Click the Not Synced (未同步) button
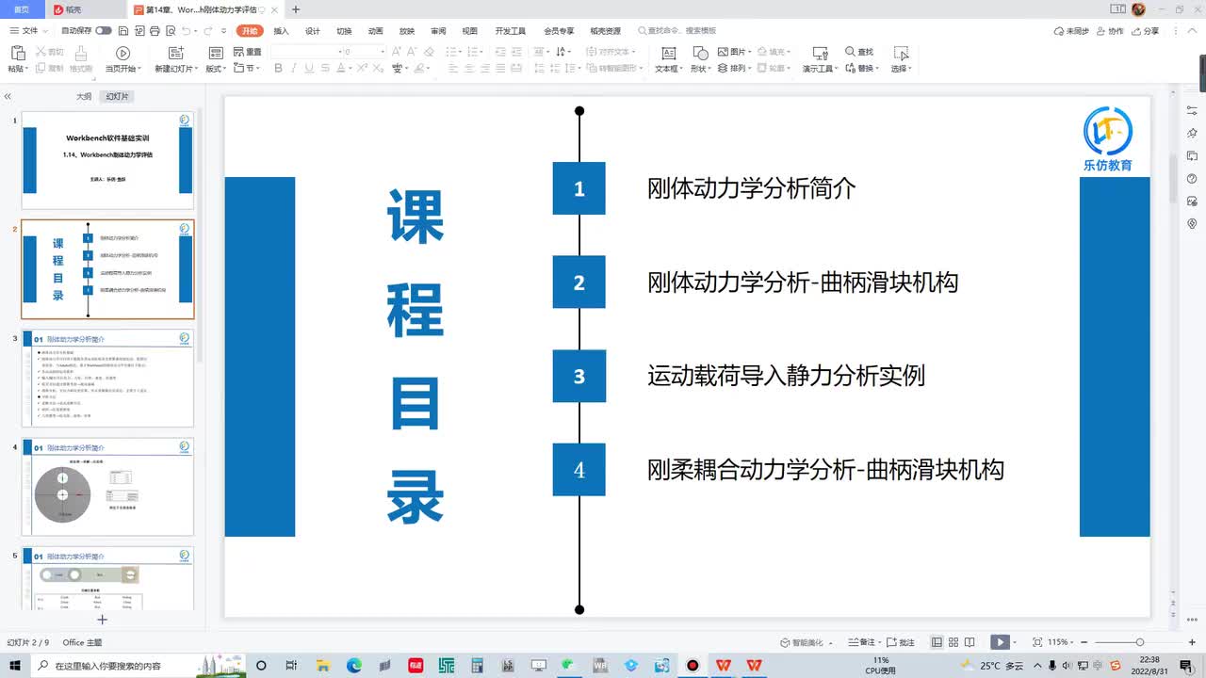Screen dimensions: 1206x678 point(1069,31)
